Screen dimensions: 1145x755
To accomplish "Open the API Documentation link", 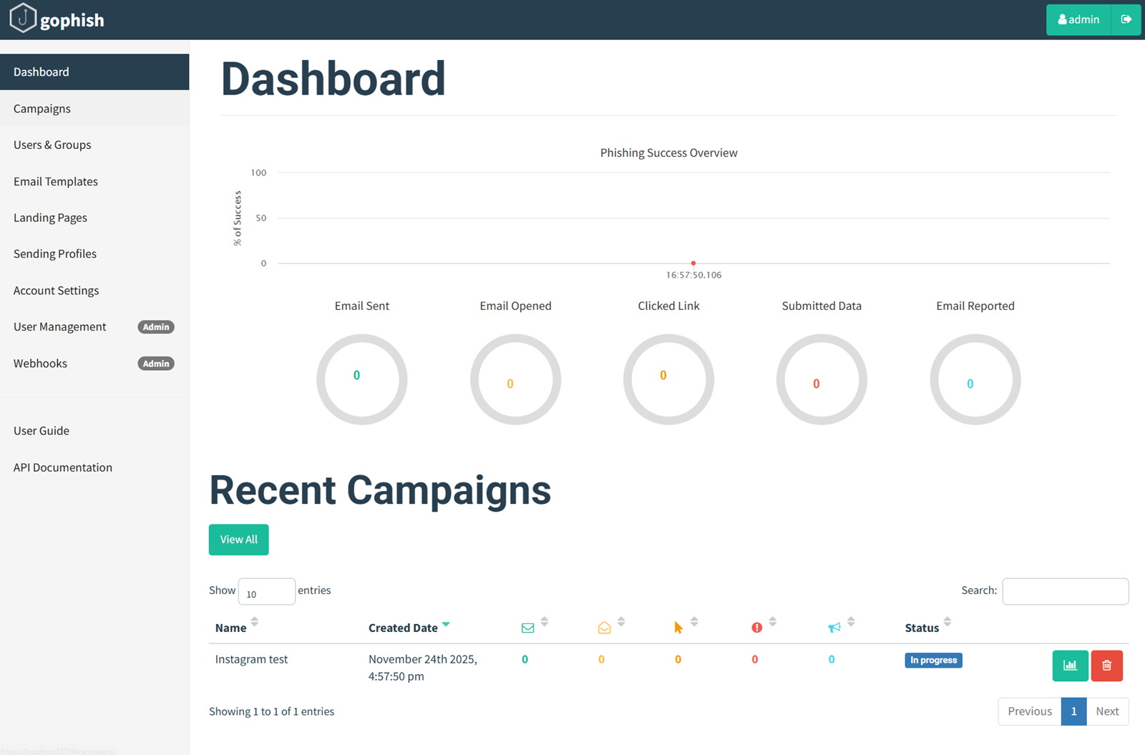I will [x=63, y=467].
